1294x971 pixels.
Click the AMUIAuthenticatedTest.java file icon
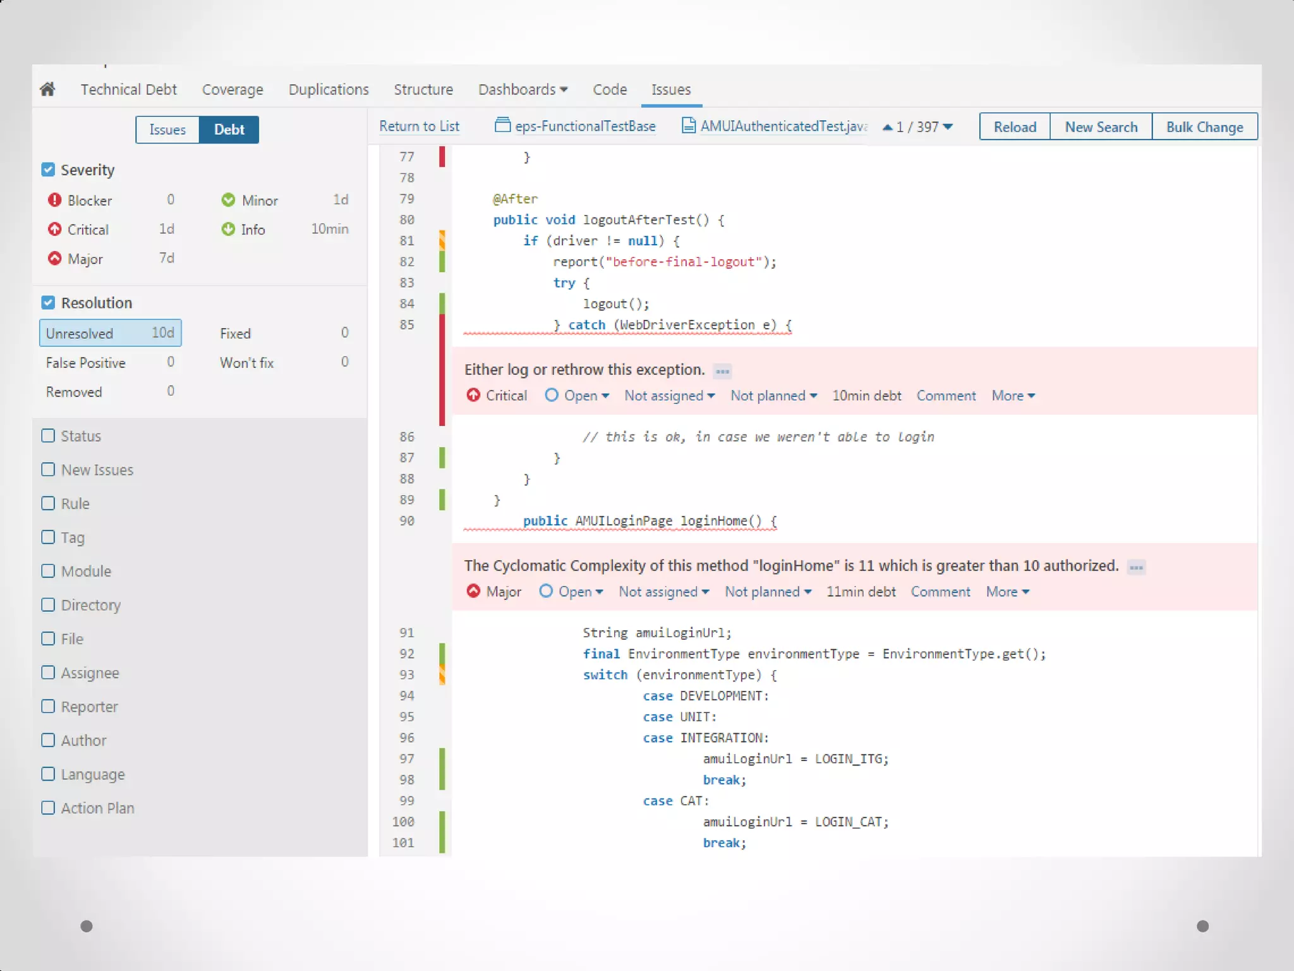click(689, 126)
